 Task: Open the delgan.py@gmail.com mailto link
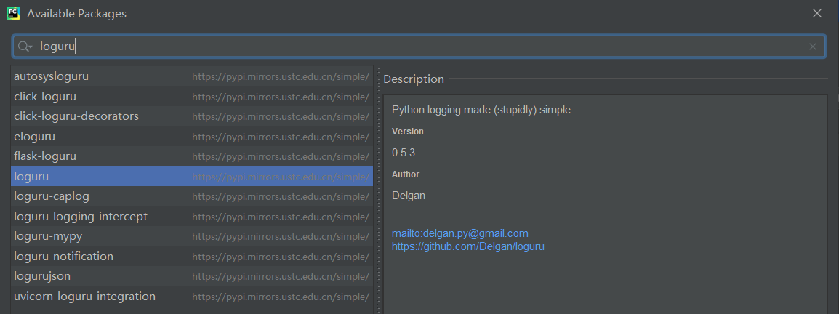pyautogui.click(x=459, y=233)
